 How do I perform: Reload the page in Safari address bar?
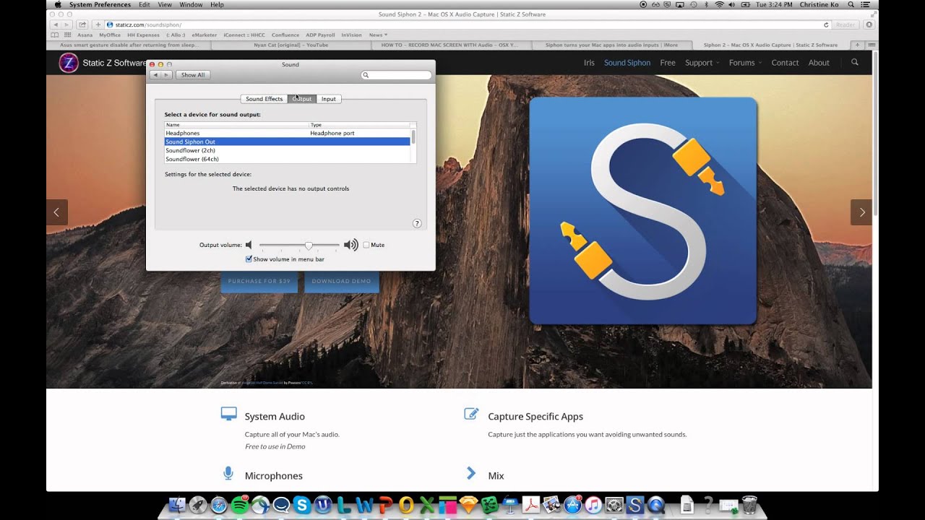pyautogui.click(x=826, y=25)
